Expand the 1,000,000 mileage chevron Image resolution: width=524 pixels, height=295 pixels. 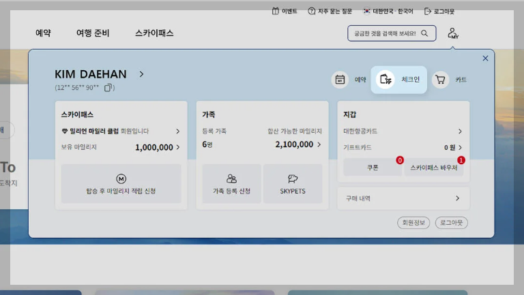[x=178, y=147]
